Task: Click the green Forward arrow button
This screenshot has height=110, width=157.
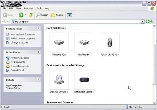Action: [x=21, y=15]
